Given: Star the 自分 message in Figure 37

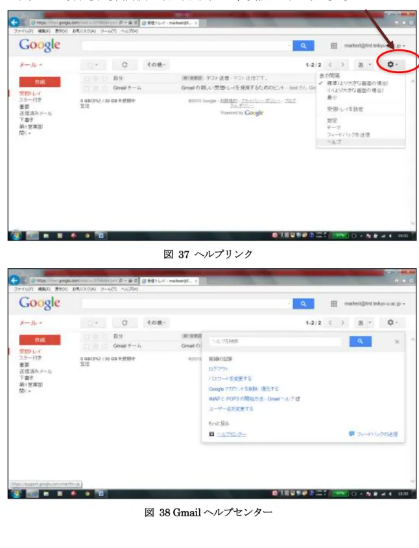Looking at the screenshot, I should tap(95, 78).
